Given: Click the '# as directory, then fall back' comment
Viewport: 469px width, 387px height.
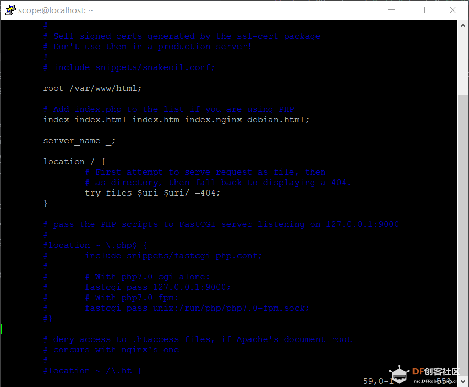Looking at the screenshot, I should pyautogui.click(x=218, y=183).
